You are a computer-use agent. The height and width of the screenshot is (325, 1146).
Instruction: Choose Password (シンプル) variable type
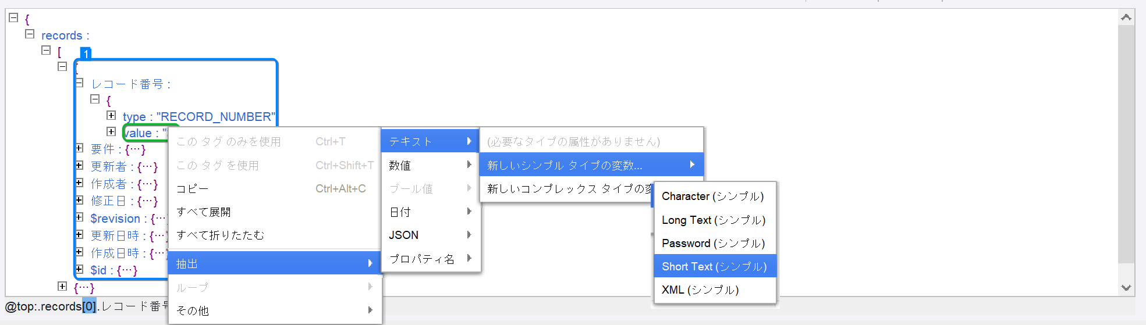click(x=715, y=243)
